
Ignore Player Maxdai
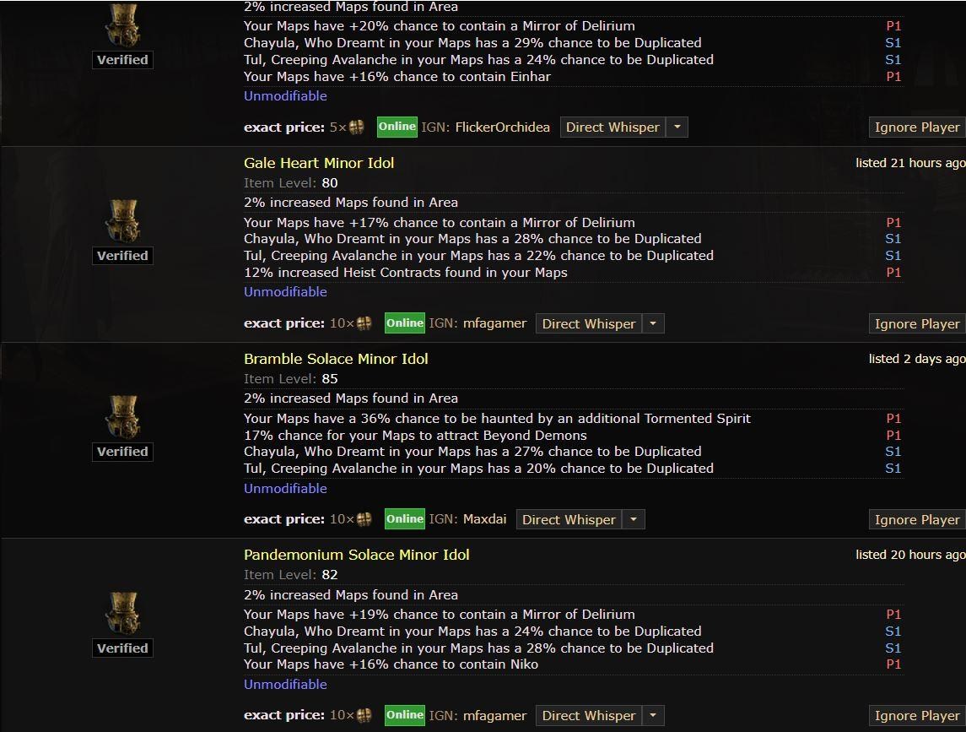click(x=917, y=520)
